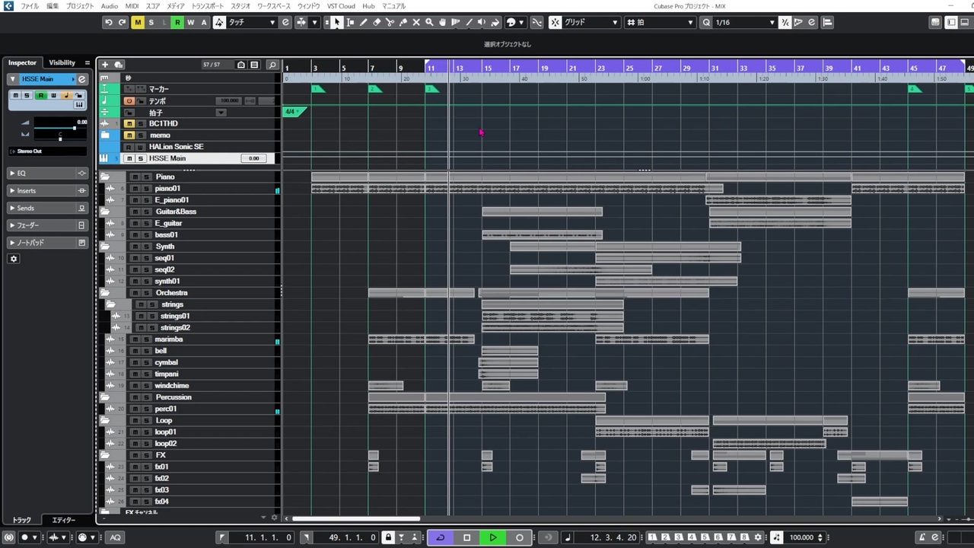Switch to the トラック tab
The height and width of the screenshot is (548, 974).
point(22,520)
